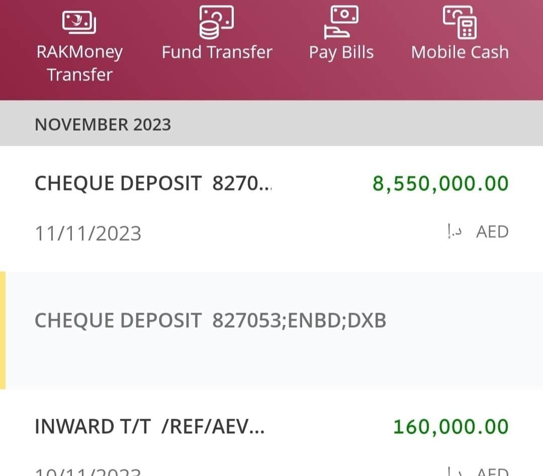Click the 160,000.00 amount
Viewport: 543px width, 476px height.
(x=451, y=427)
